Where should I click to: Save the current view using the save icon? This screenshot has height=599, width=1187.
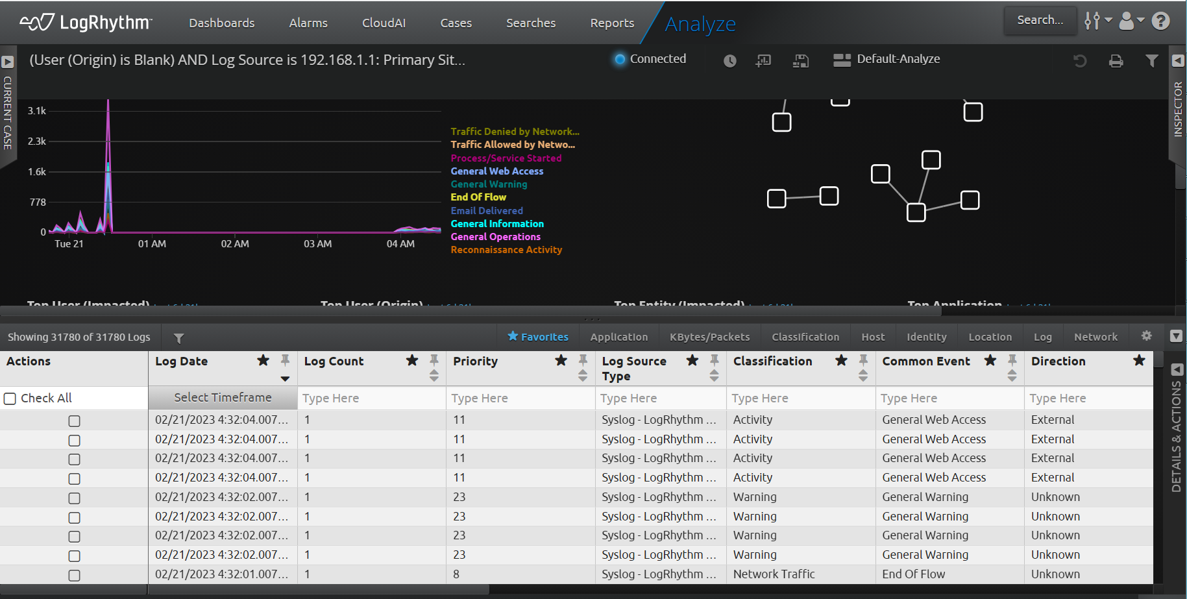coord(801,60)
